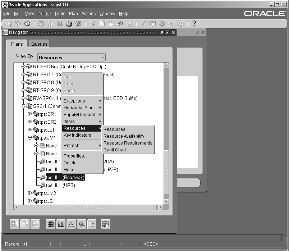Click the magnifying glass search button
This screenshot has height=251, width=289.
82,224
